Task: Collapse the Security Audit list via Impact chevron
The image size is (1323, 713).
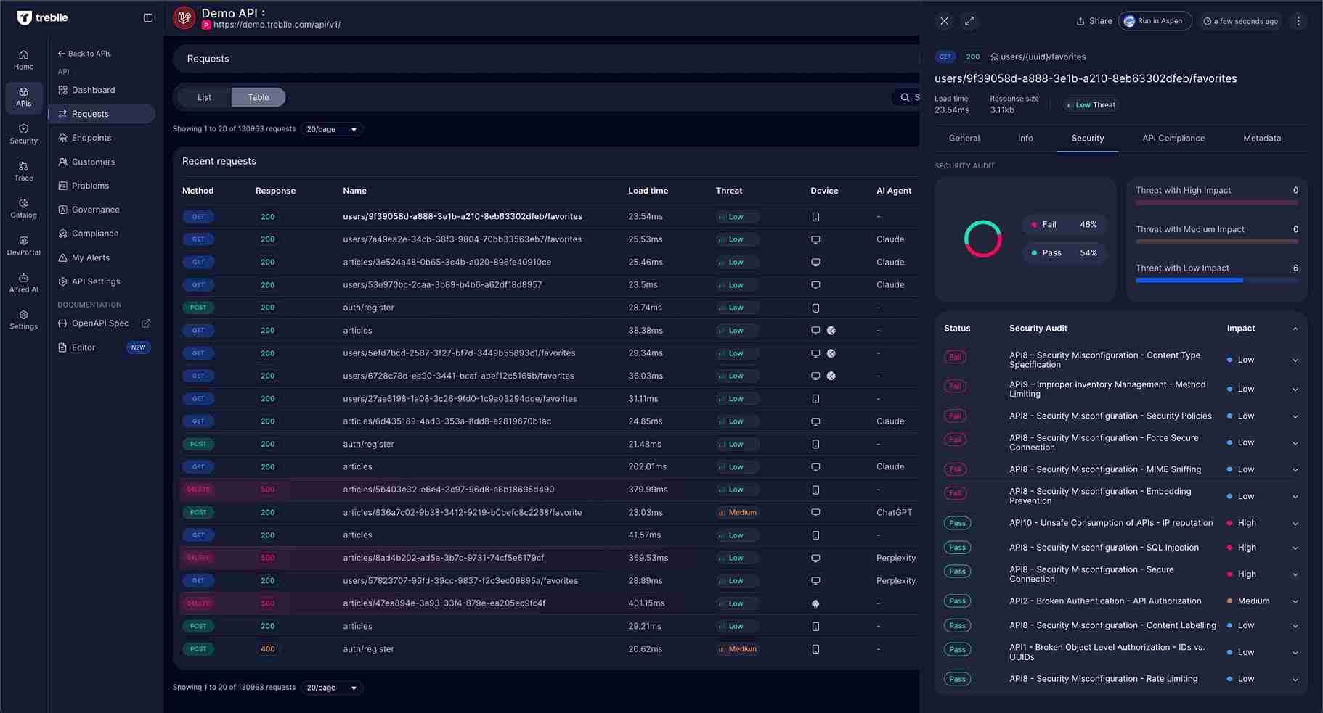Action: pos(1295,328)
